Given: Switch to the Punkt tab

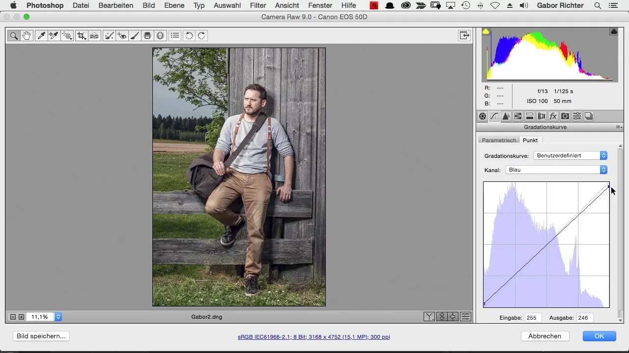Looking at the screenshot, I should 530,140.
